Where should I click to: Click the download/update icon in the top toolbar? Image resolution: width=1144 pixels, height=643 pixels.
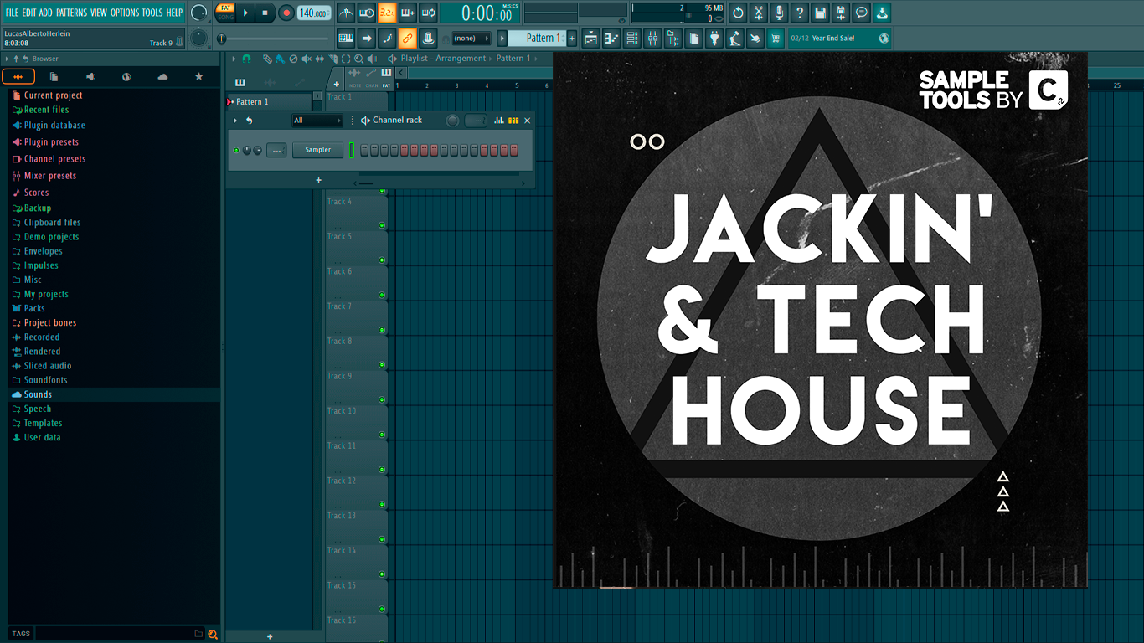pos(882,13)
